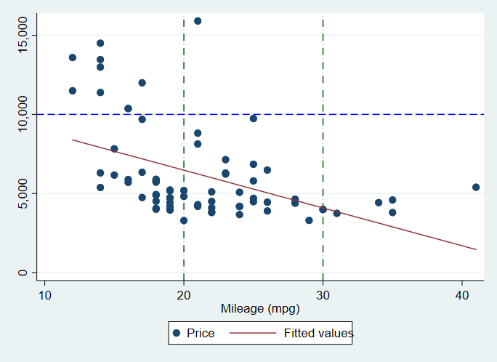Select the rightmost data point past 40 mpg
The height and width of the screenshot is (362, 497).
476,187
